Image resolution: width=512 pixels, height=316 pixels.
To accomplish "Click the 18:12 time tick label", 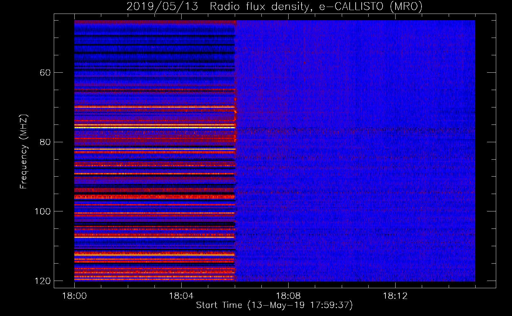I will click(395, 296).
